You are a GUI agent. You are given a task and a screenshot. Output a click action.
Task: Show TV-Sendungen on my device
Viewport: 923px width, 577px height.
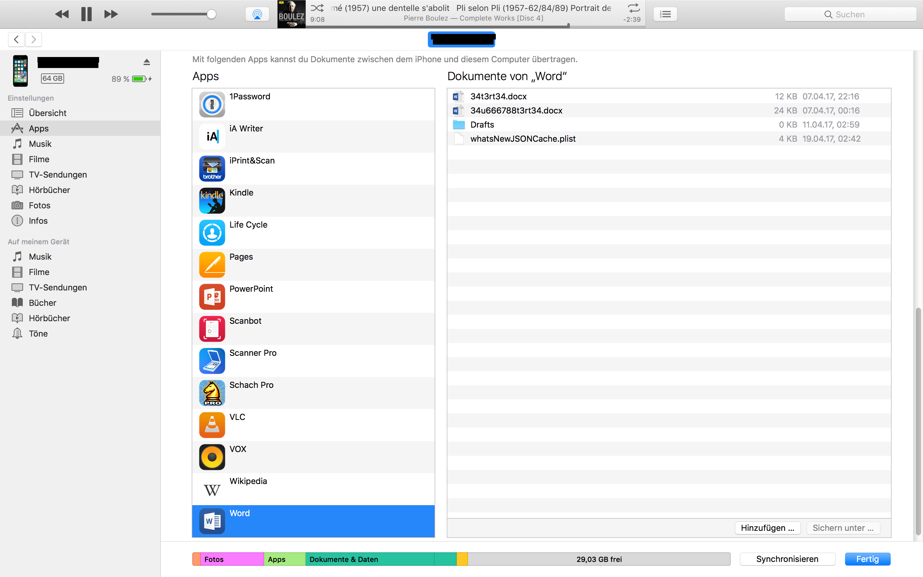point(80,287)
